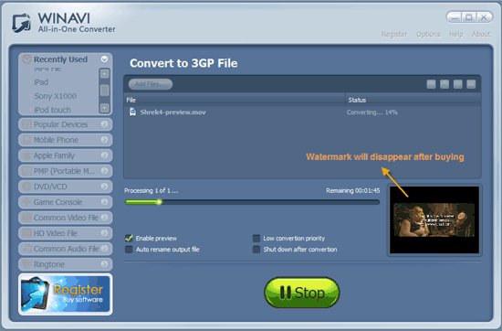Click the Add Files... button
This screenshot has height=331, width=502.
click(x=151, y=84)
